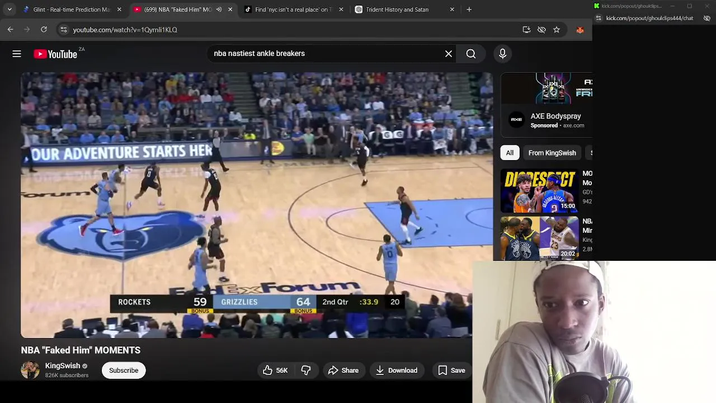Switch to the Trident History and Satan tab
This screenshot has width=716, height=403.
point(403,10)
